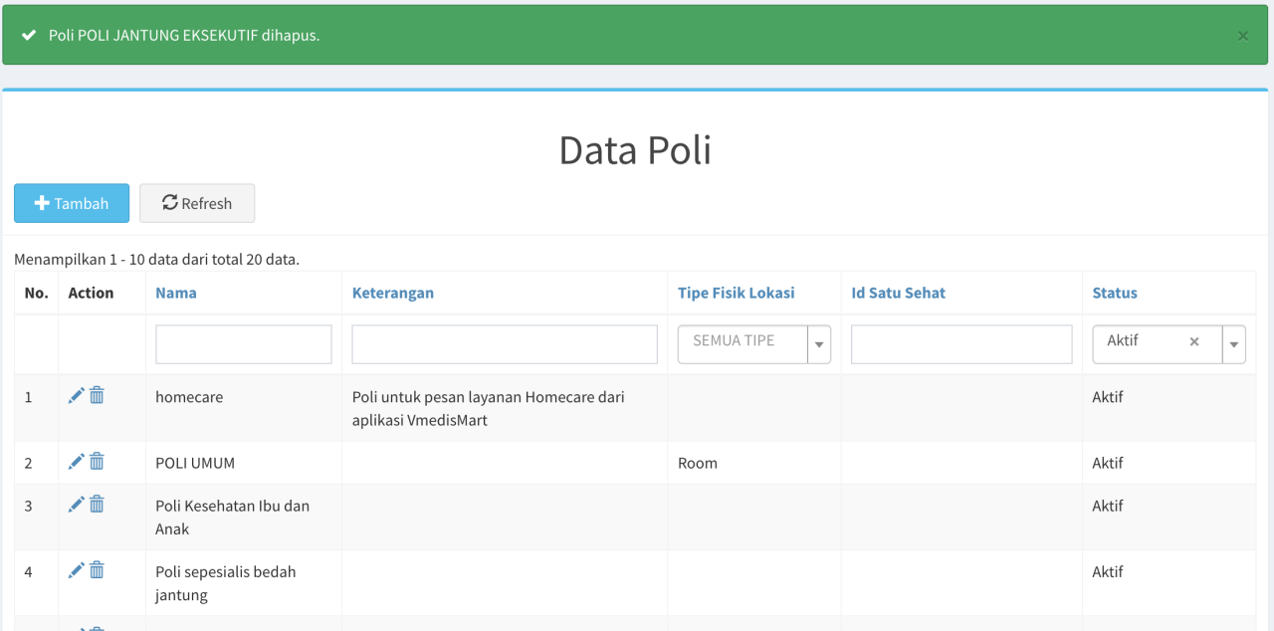The image size is (1274, 631).
Task: Refresh the Data Poli table
Action: (x=197, y=203)
